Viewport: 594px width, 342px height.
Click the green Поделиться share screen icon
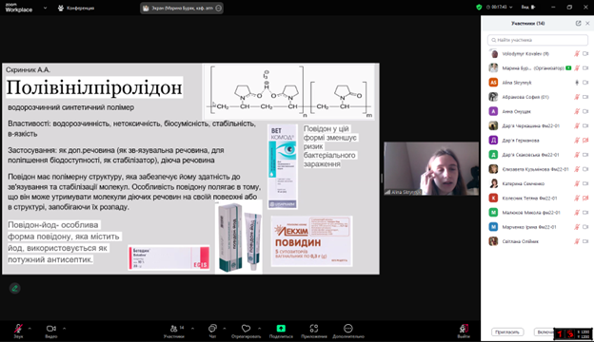coord(281,328)
